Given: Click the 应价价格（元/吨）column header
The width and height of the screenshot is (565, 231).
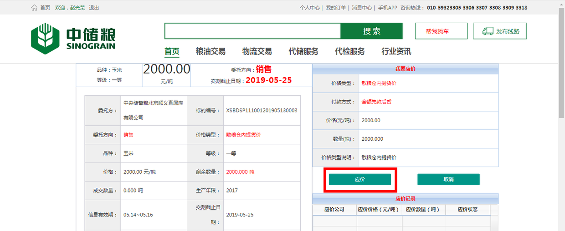Looking at the screenshot, I should (x=378, y=210).
